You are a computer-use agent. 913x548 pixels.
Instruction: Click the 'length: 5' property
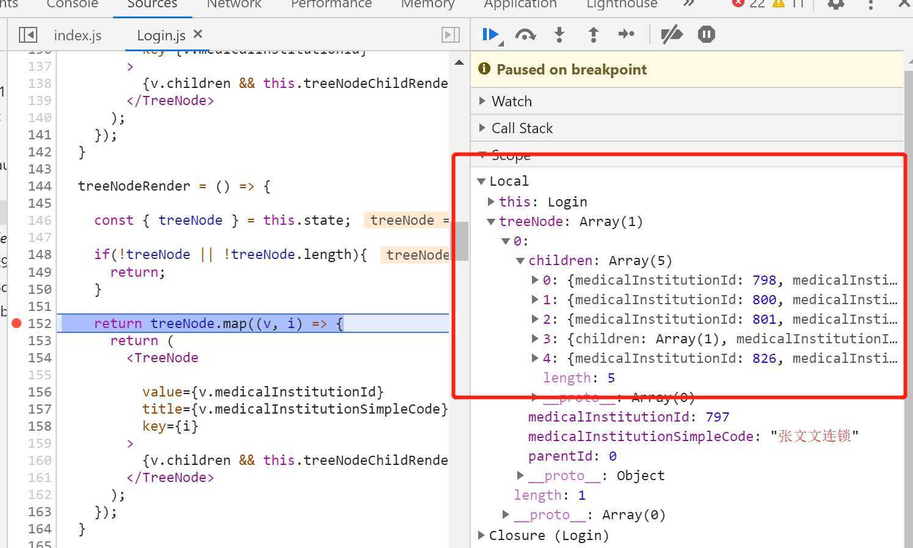pyautogui.click(x=579, y=378)
